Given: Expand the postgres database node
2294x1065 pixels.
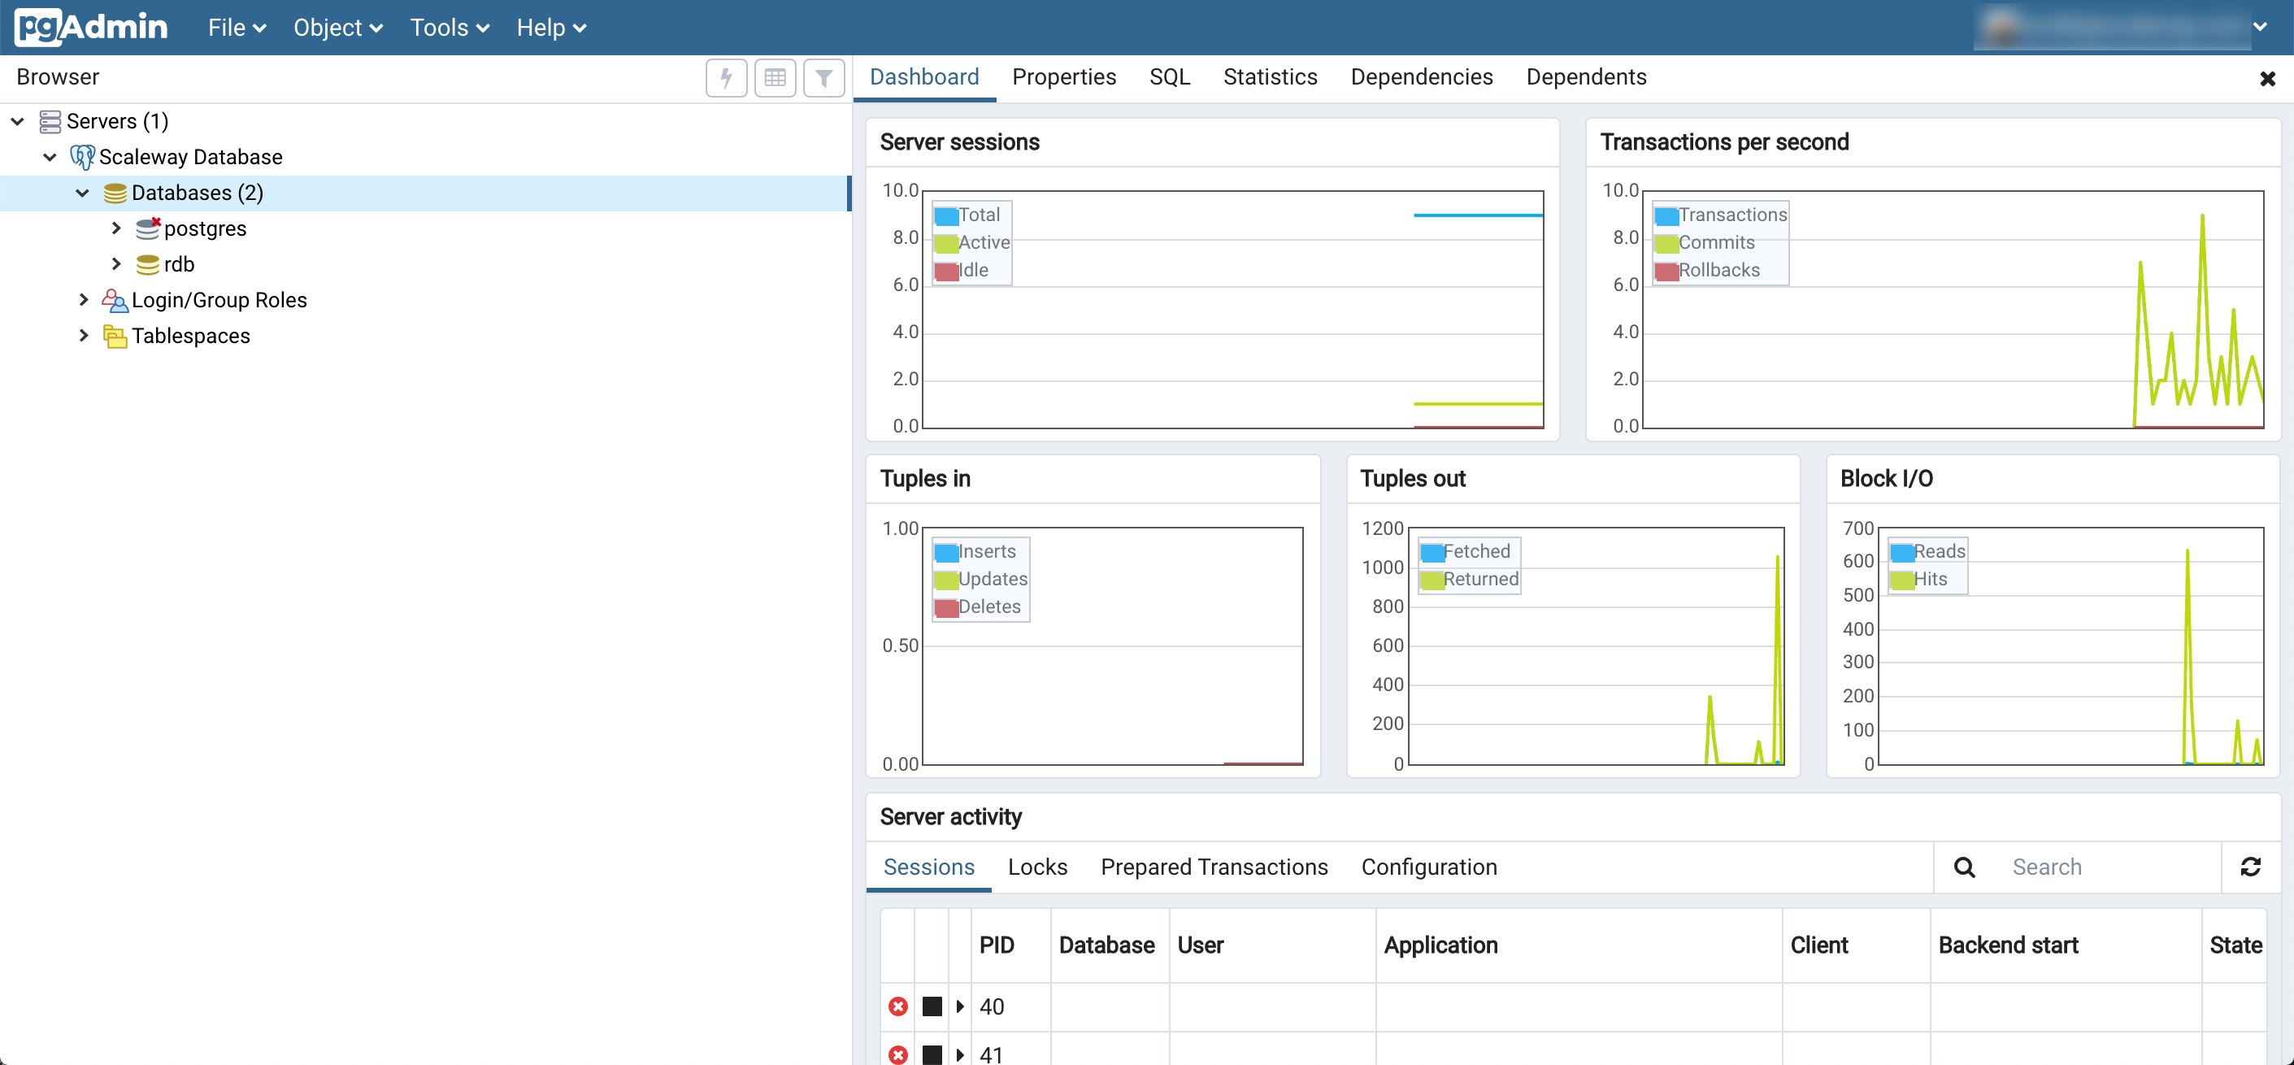Looking at the screenshot, I should 115,228.
